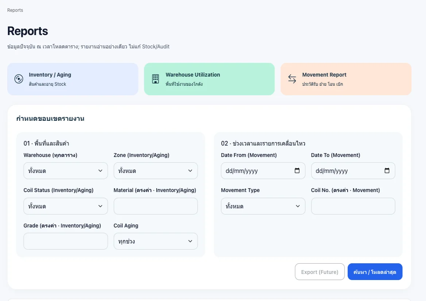The height and width of the screenshot is (301, 426).
Task: Click the กำหนดขอบเขตรายงาน heading
Action: tap(50, 118)
